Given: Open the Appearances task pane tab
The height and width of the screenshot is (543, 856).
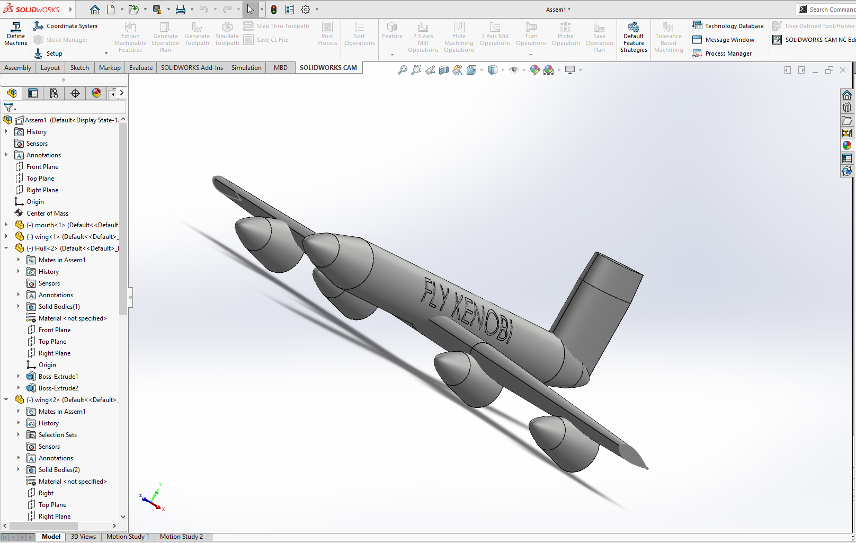Looking at the screenshot, I should coord(847,145).
